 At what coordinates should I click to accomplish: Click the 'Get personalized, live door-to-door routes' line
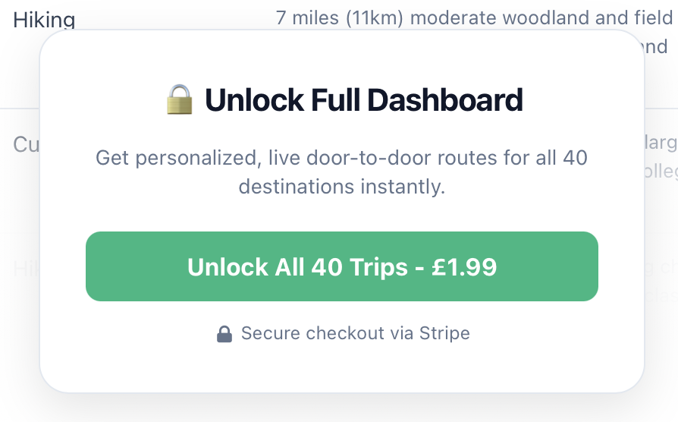coord(341,159)
